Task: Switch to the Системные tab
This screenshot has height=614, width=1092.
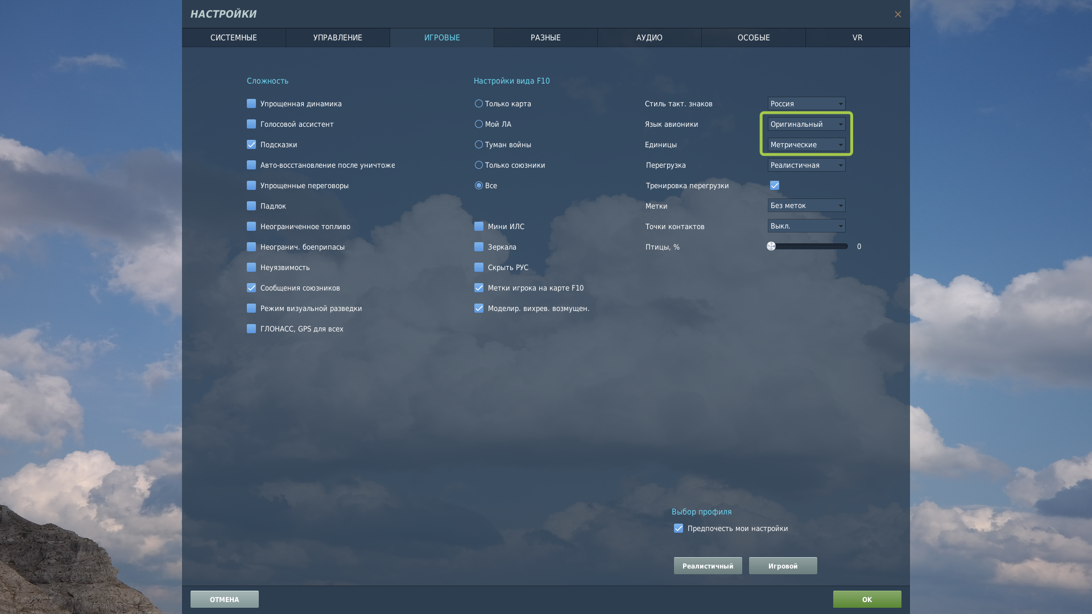Action: [234, 38]
